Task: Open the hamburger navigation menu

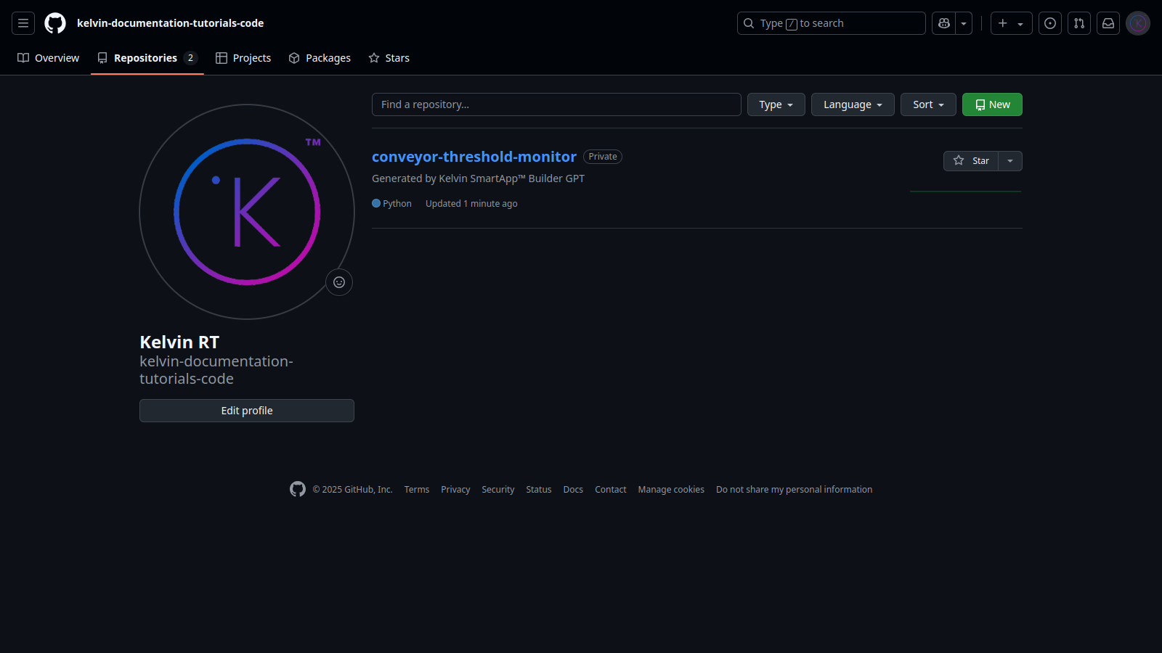Action: (x=23, y=23)
